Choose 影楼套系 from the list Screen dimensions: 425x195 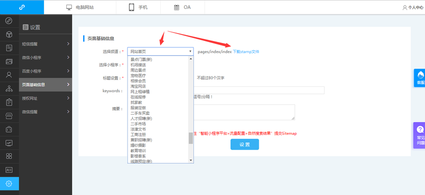click(x=138, y=156)
